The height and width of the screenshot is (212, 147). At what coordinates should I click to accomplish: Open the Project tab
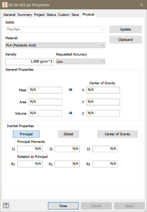(x=39, y=15)
